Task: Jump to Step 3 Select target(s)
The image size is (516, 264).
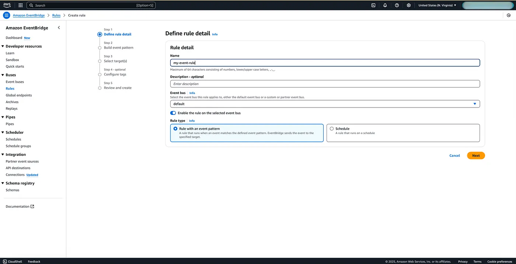Action: click(115, 61)
